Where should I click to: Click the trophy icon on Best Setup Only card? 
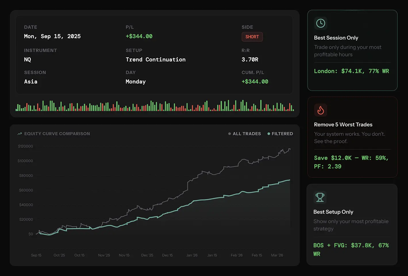coord(320,197)
